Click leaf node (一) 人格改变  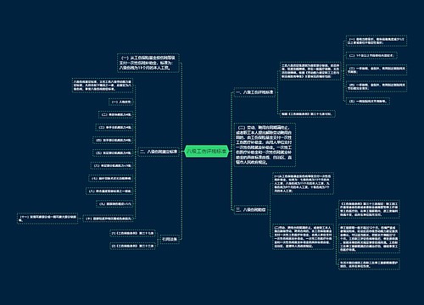click(121, 102)
